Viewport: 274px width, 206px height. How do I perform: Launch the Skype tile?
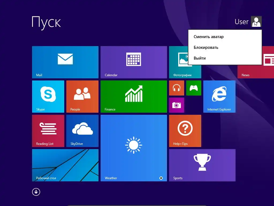point(48,97)
